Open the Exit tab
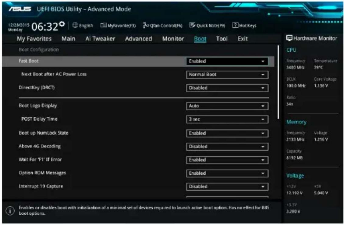Image resolution: width=344 pixels, height=225 pixels. pyautogui.click(x=243, y=39)
